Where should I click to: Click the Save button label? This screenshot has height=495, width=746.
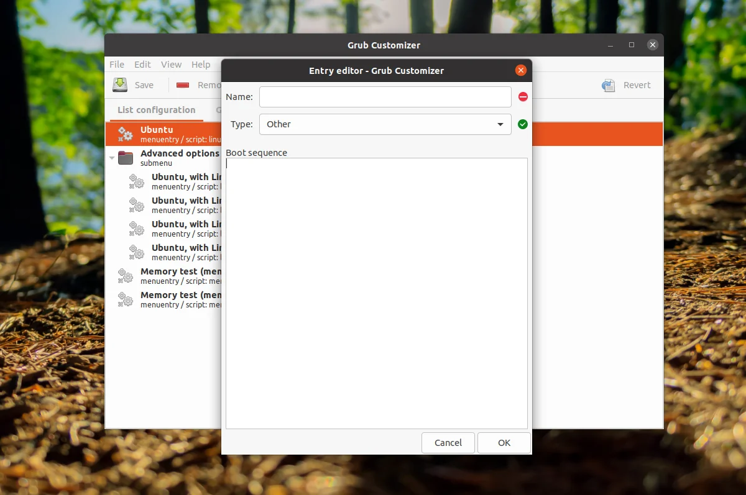(x=144, y=85)
